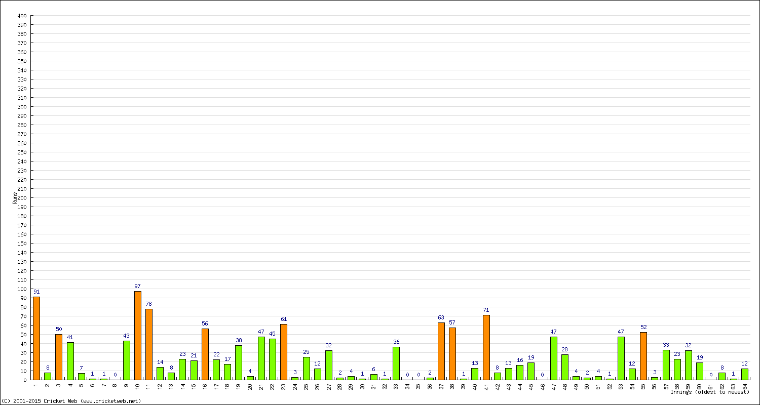Click the green 36-run bar at innings 33
The height and width of the screenshot is (405, 760).
coord(396,363)
